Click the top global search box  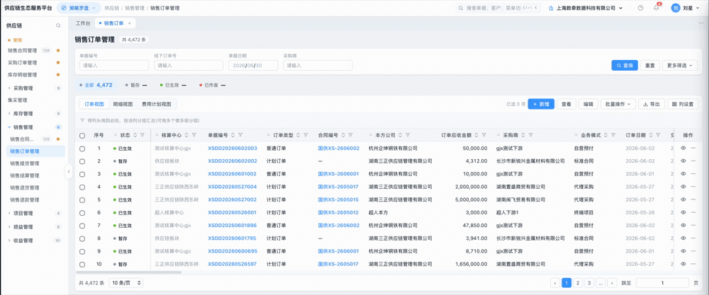pyautogui.click(x=498, y=8)
